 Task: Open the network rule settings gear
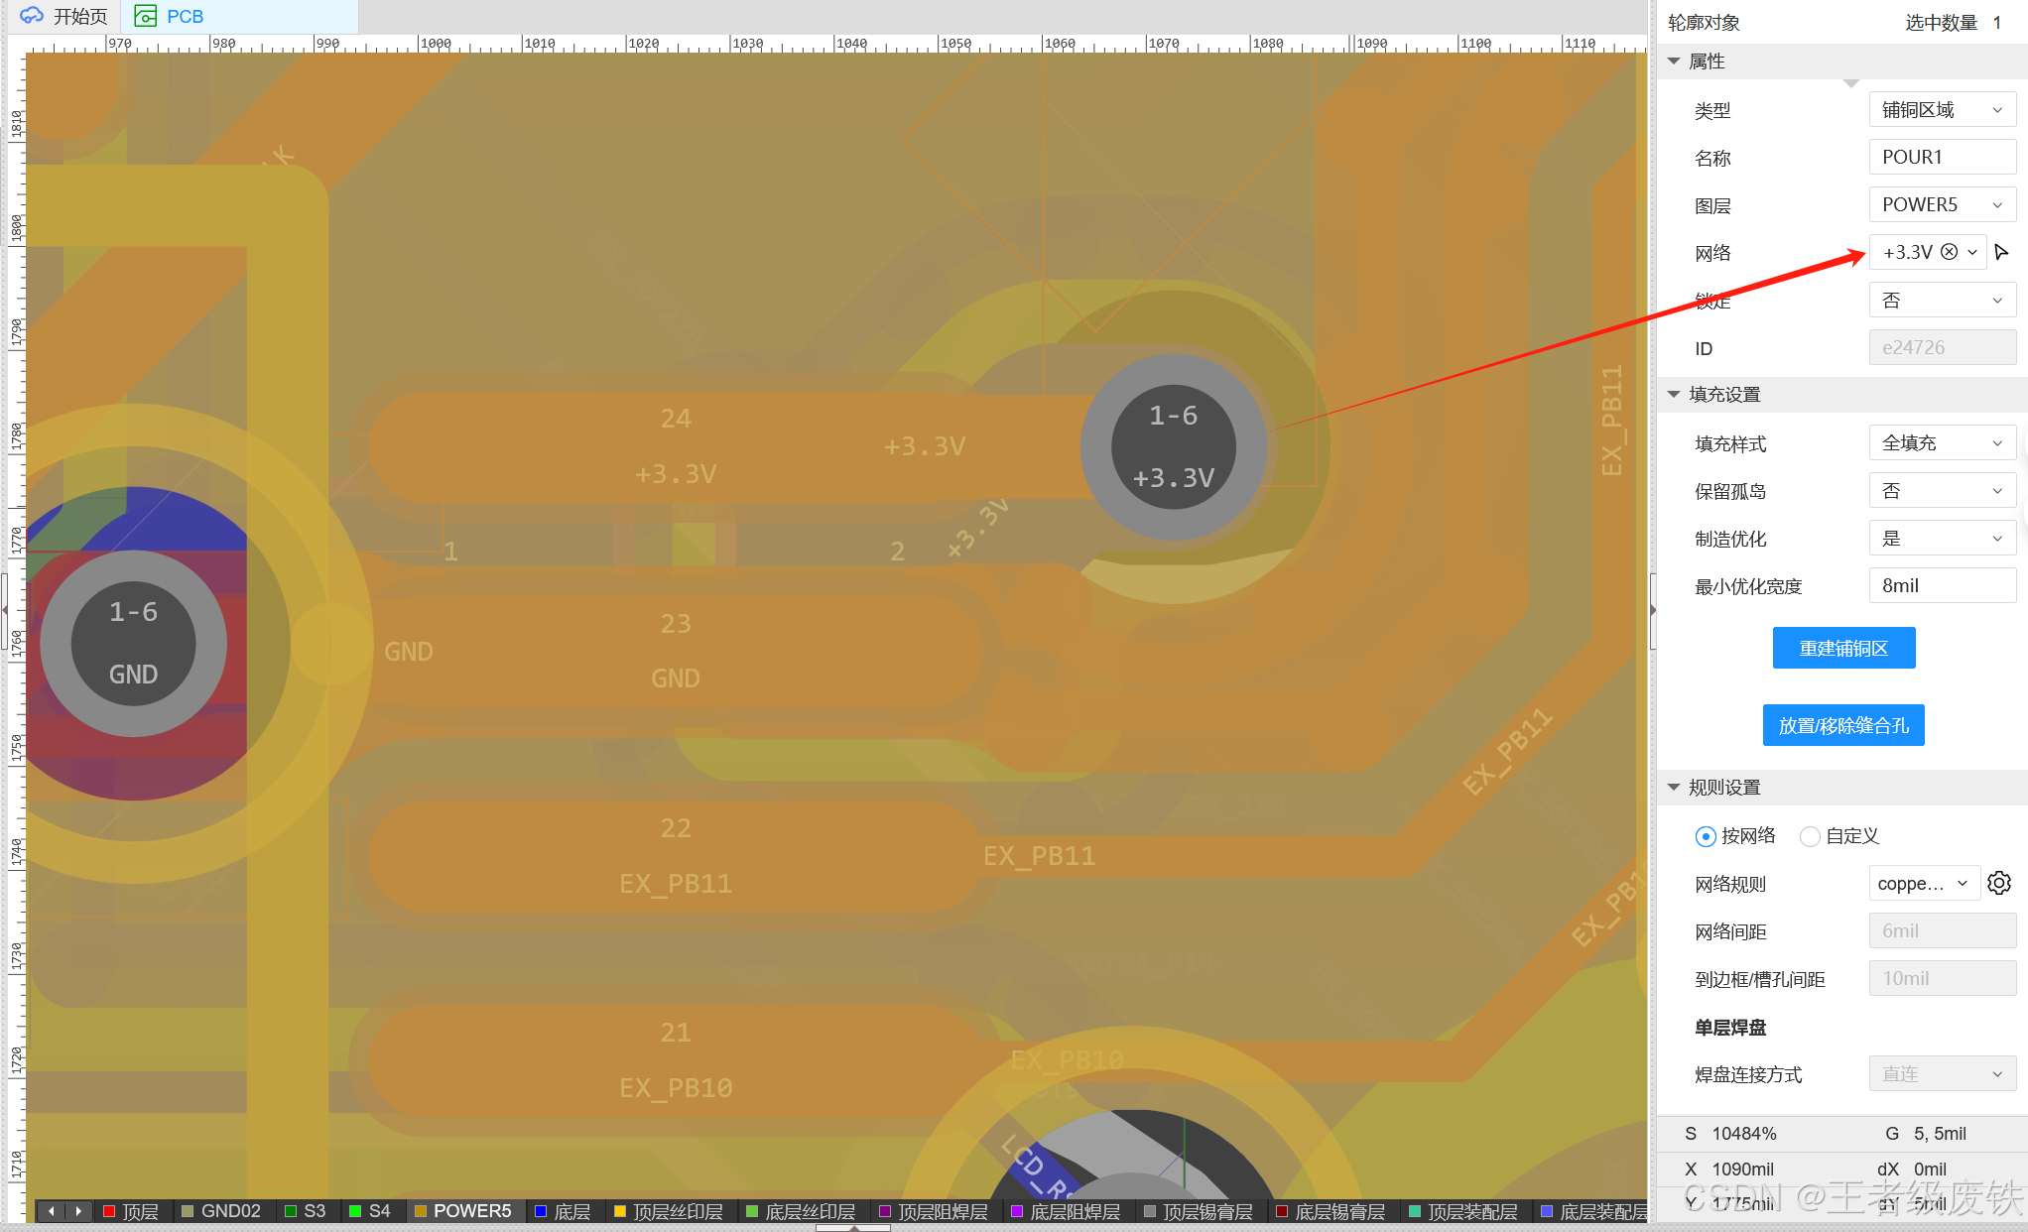tap(1999, 883)
